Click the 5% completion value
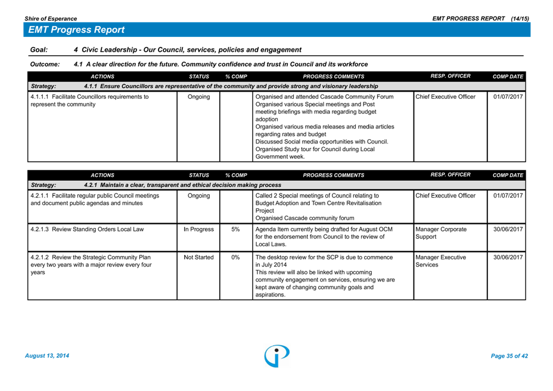The image size is (553, 391). 235,229
